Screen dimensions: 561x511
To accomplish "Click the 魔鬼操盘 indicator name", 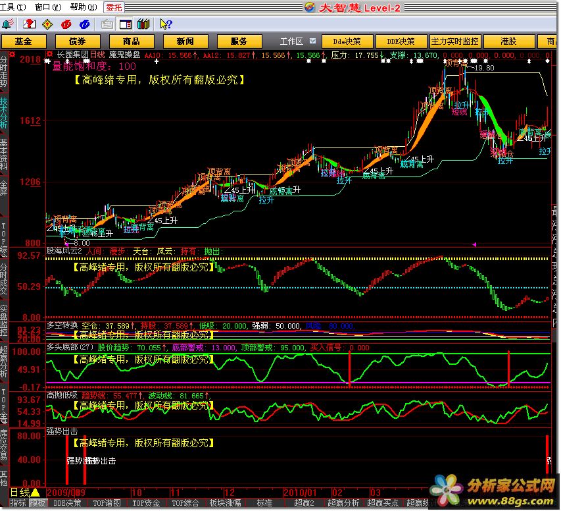I will [x=124, y=55].
